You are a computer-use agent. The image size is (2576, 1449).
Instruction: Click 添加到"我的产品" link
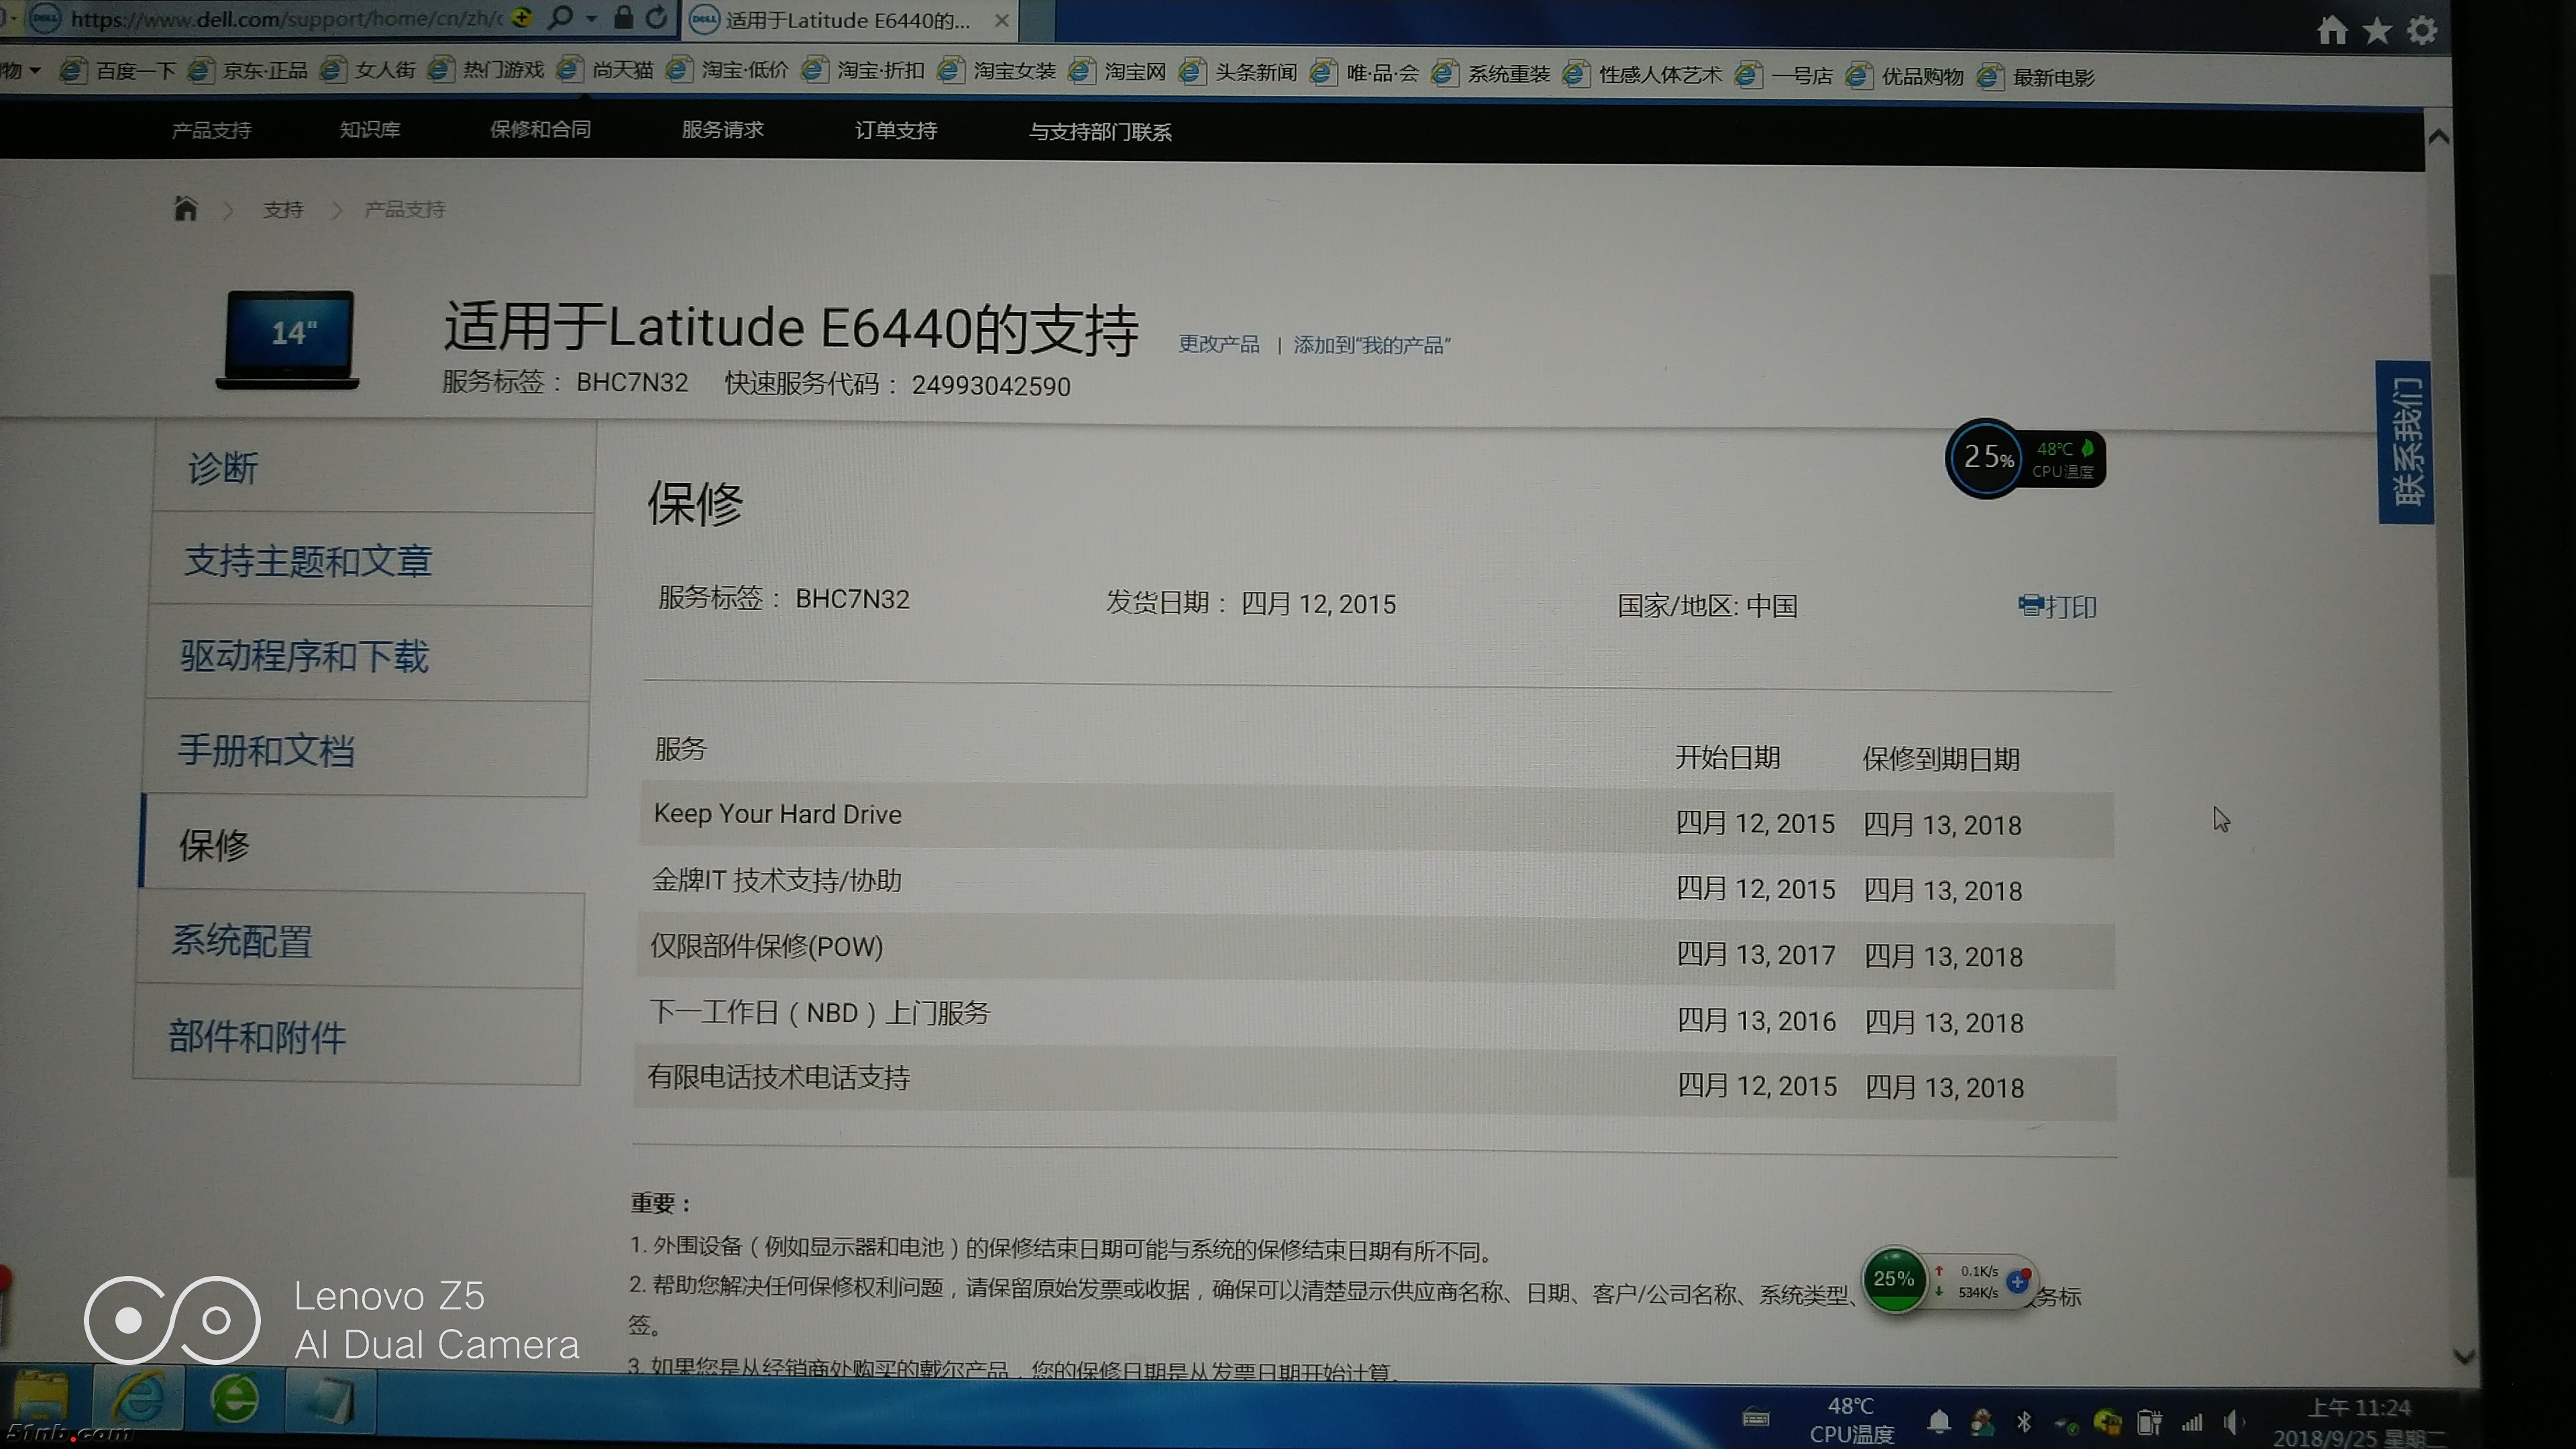(x=1371, y=345)
